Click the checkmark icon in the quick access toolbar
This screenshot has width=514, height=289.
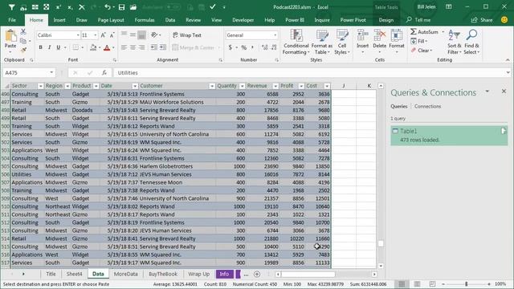[213, 6]
